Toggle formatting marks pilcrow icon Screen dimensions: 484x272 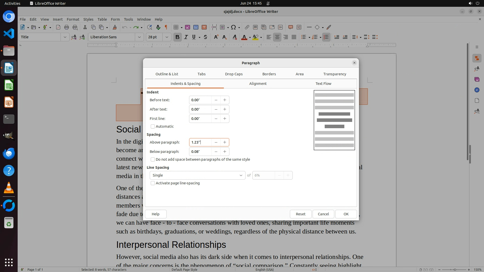pos(166,27)
